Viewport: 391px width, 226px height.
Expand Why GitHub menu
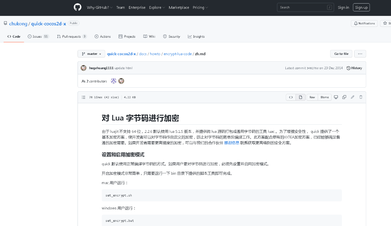tap(100, 7)
